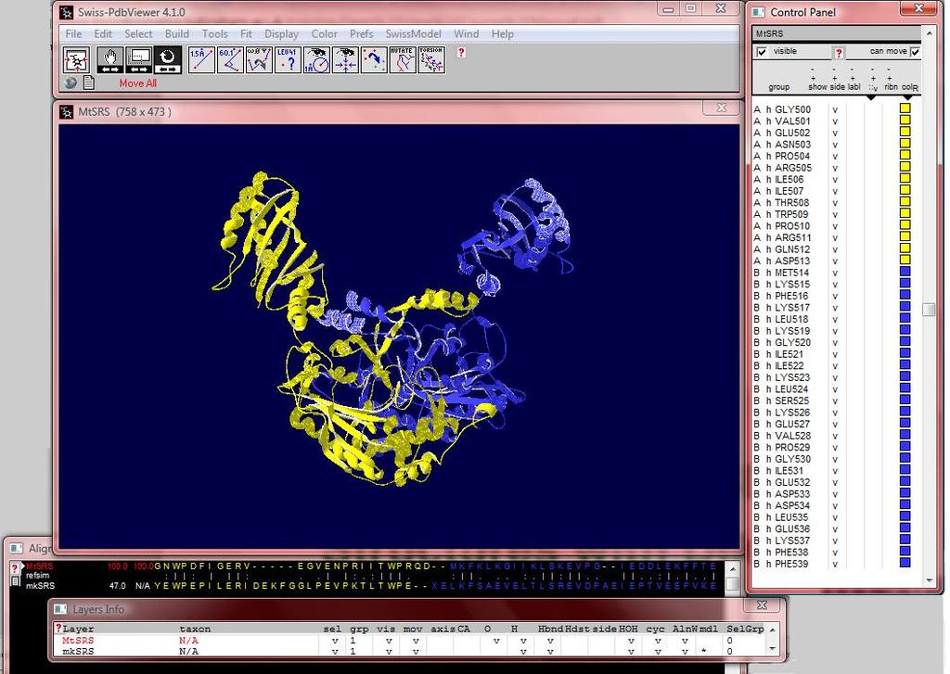950x674 pixels.
Task: Open the Build menu
Action: pos(177,34)
